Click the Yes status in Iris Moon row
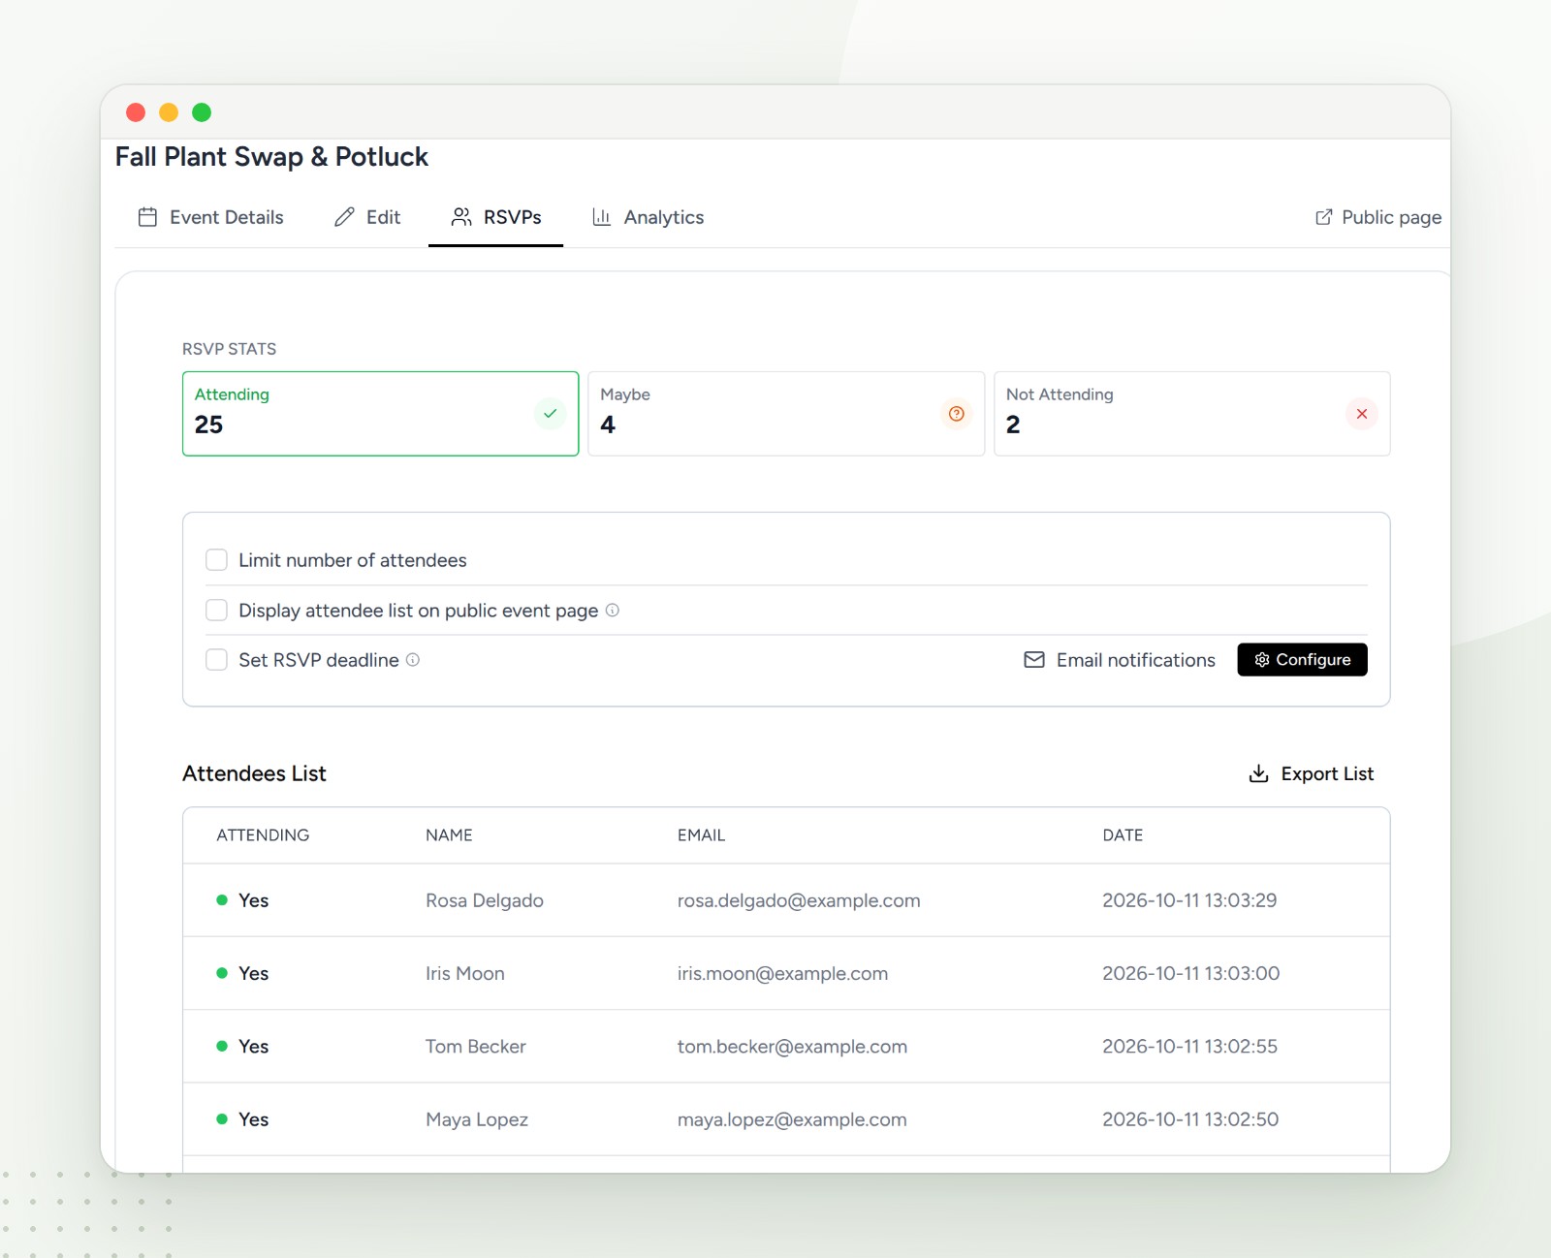Screen dimensions: 1551x1258 pos(254,973)
